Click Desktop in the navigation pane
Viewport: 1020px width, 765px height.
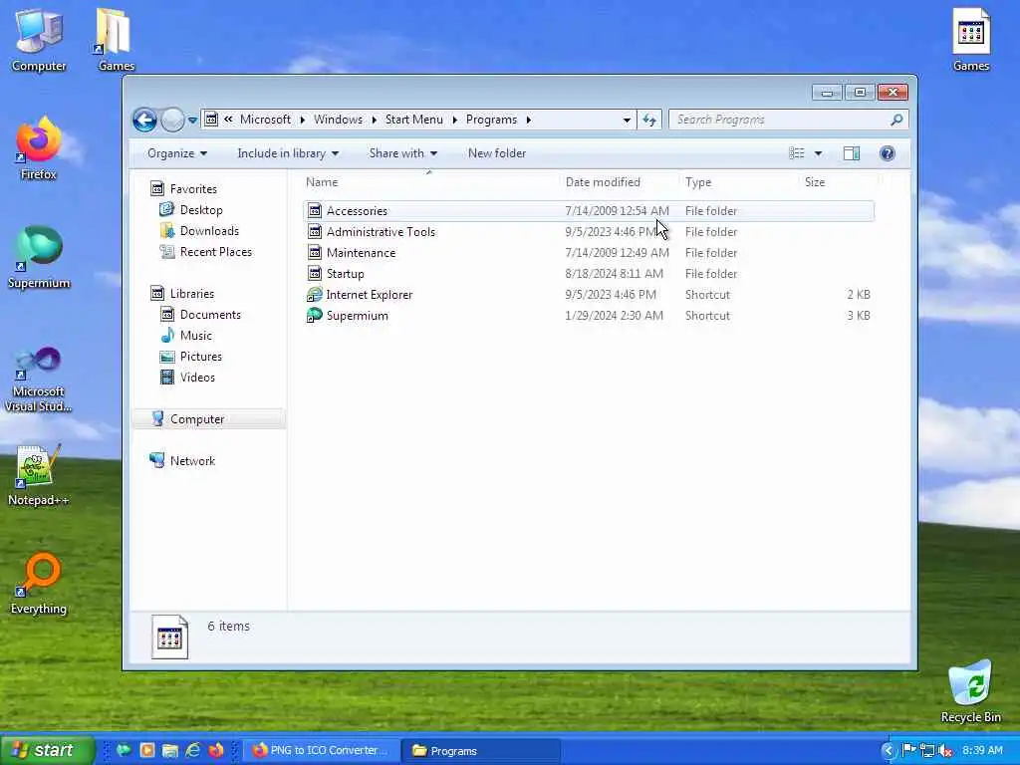(201, 210)
